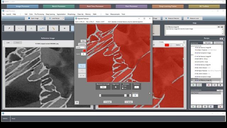Image resolution: width=227 pixels, height=128 pixels.
Task: Click the clock icon under the recipe list
Action: 215,85
